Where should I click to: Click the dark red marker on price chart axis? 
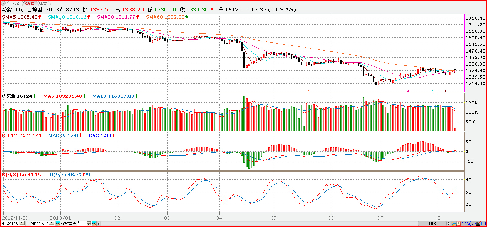445,91
